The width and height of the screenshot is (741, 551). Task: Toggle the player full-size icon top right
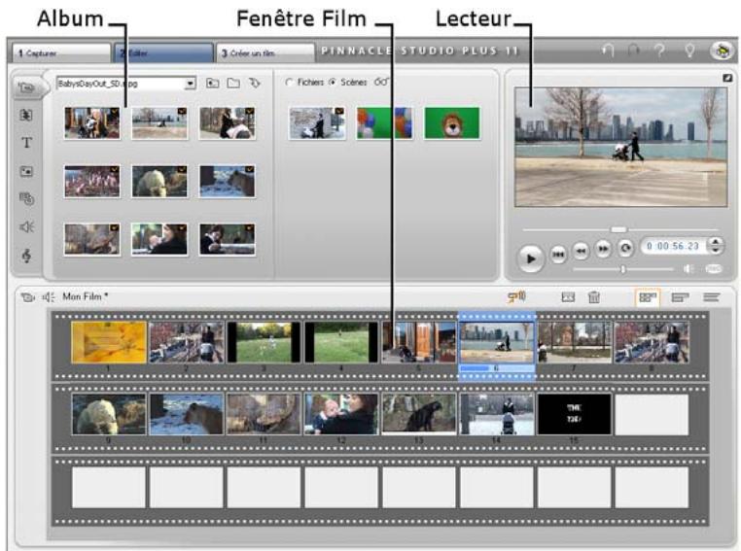727,78
